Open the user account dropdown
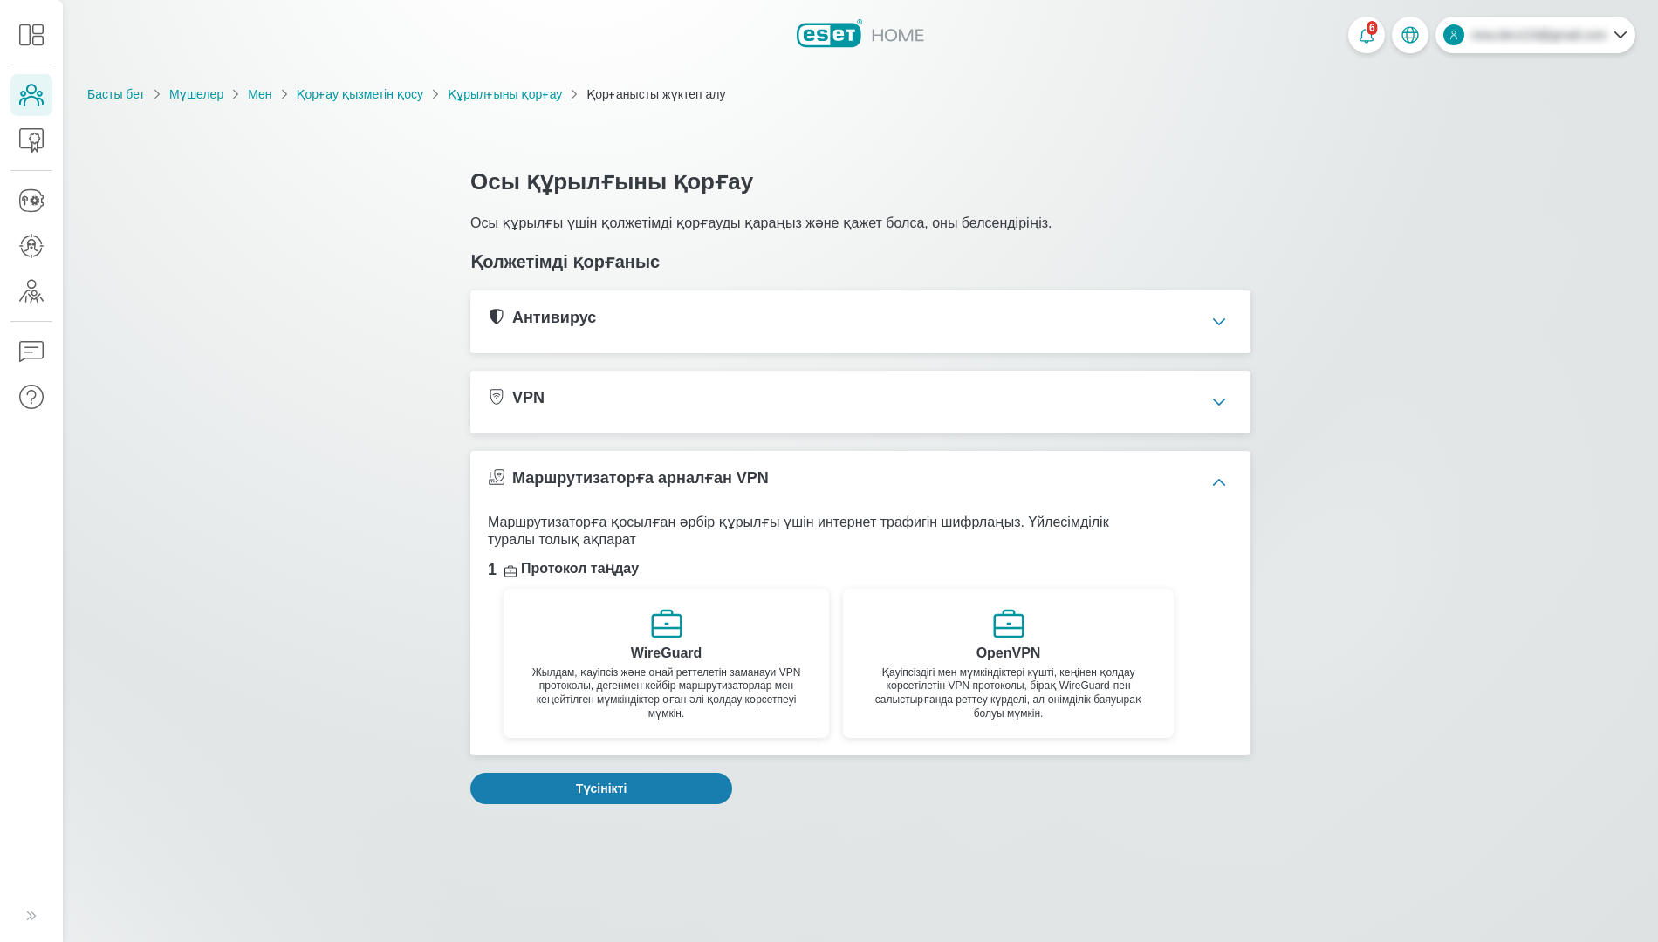 tap(1535, 35)
